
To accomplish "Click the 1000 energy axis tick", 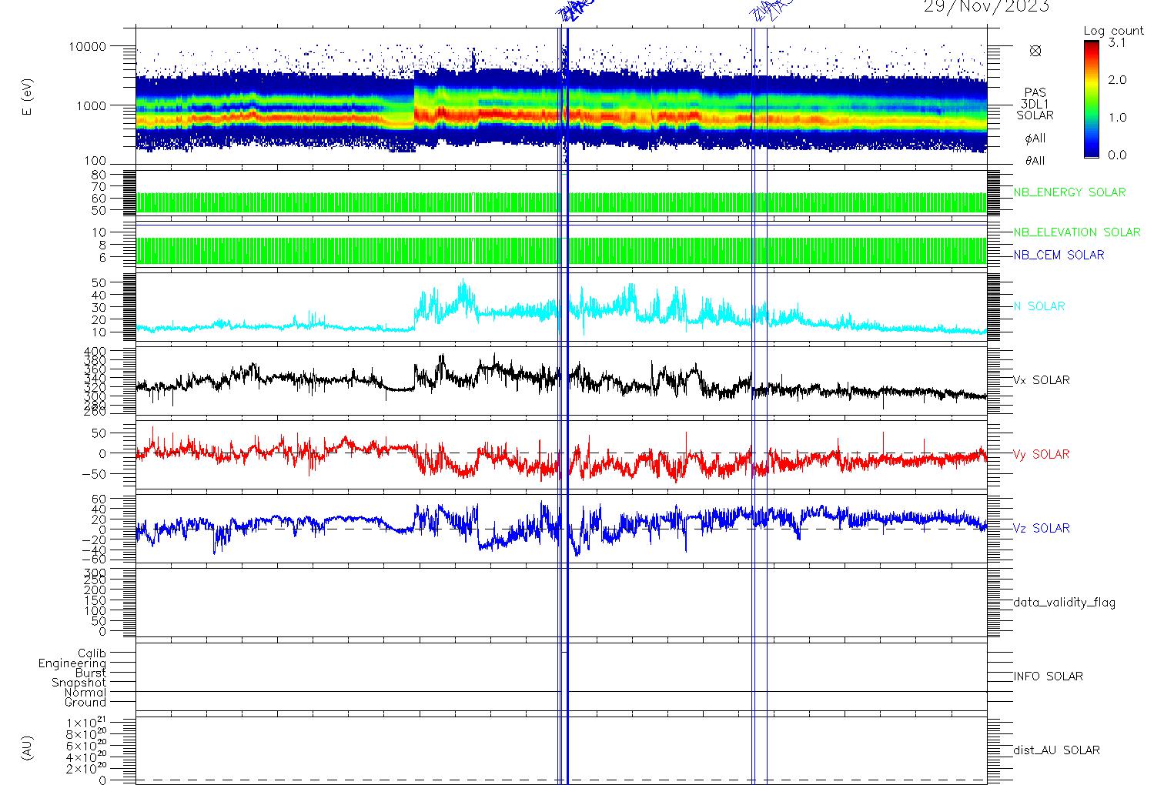I will (x=91, y=105).
